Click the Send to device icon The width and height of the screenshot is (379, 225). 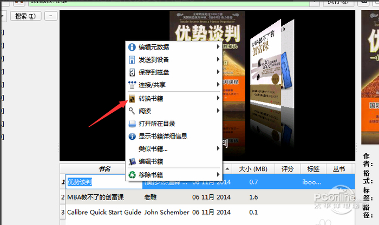point(132,60)
